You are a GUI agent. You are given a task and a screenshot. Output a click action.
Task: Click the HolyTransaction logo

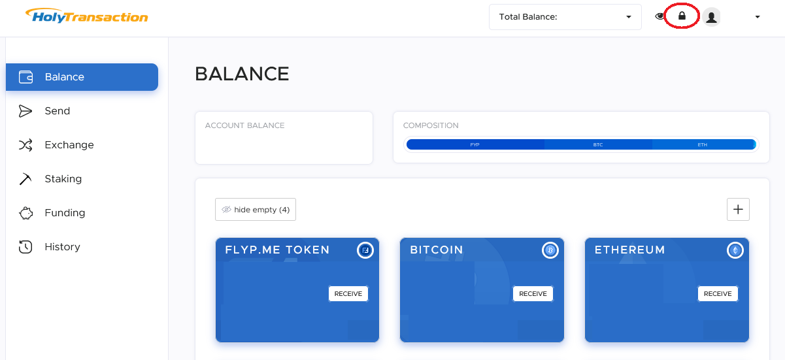coord(86,16)
